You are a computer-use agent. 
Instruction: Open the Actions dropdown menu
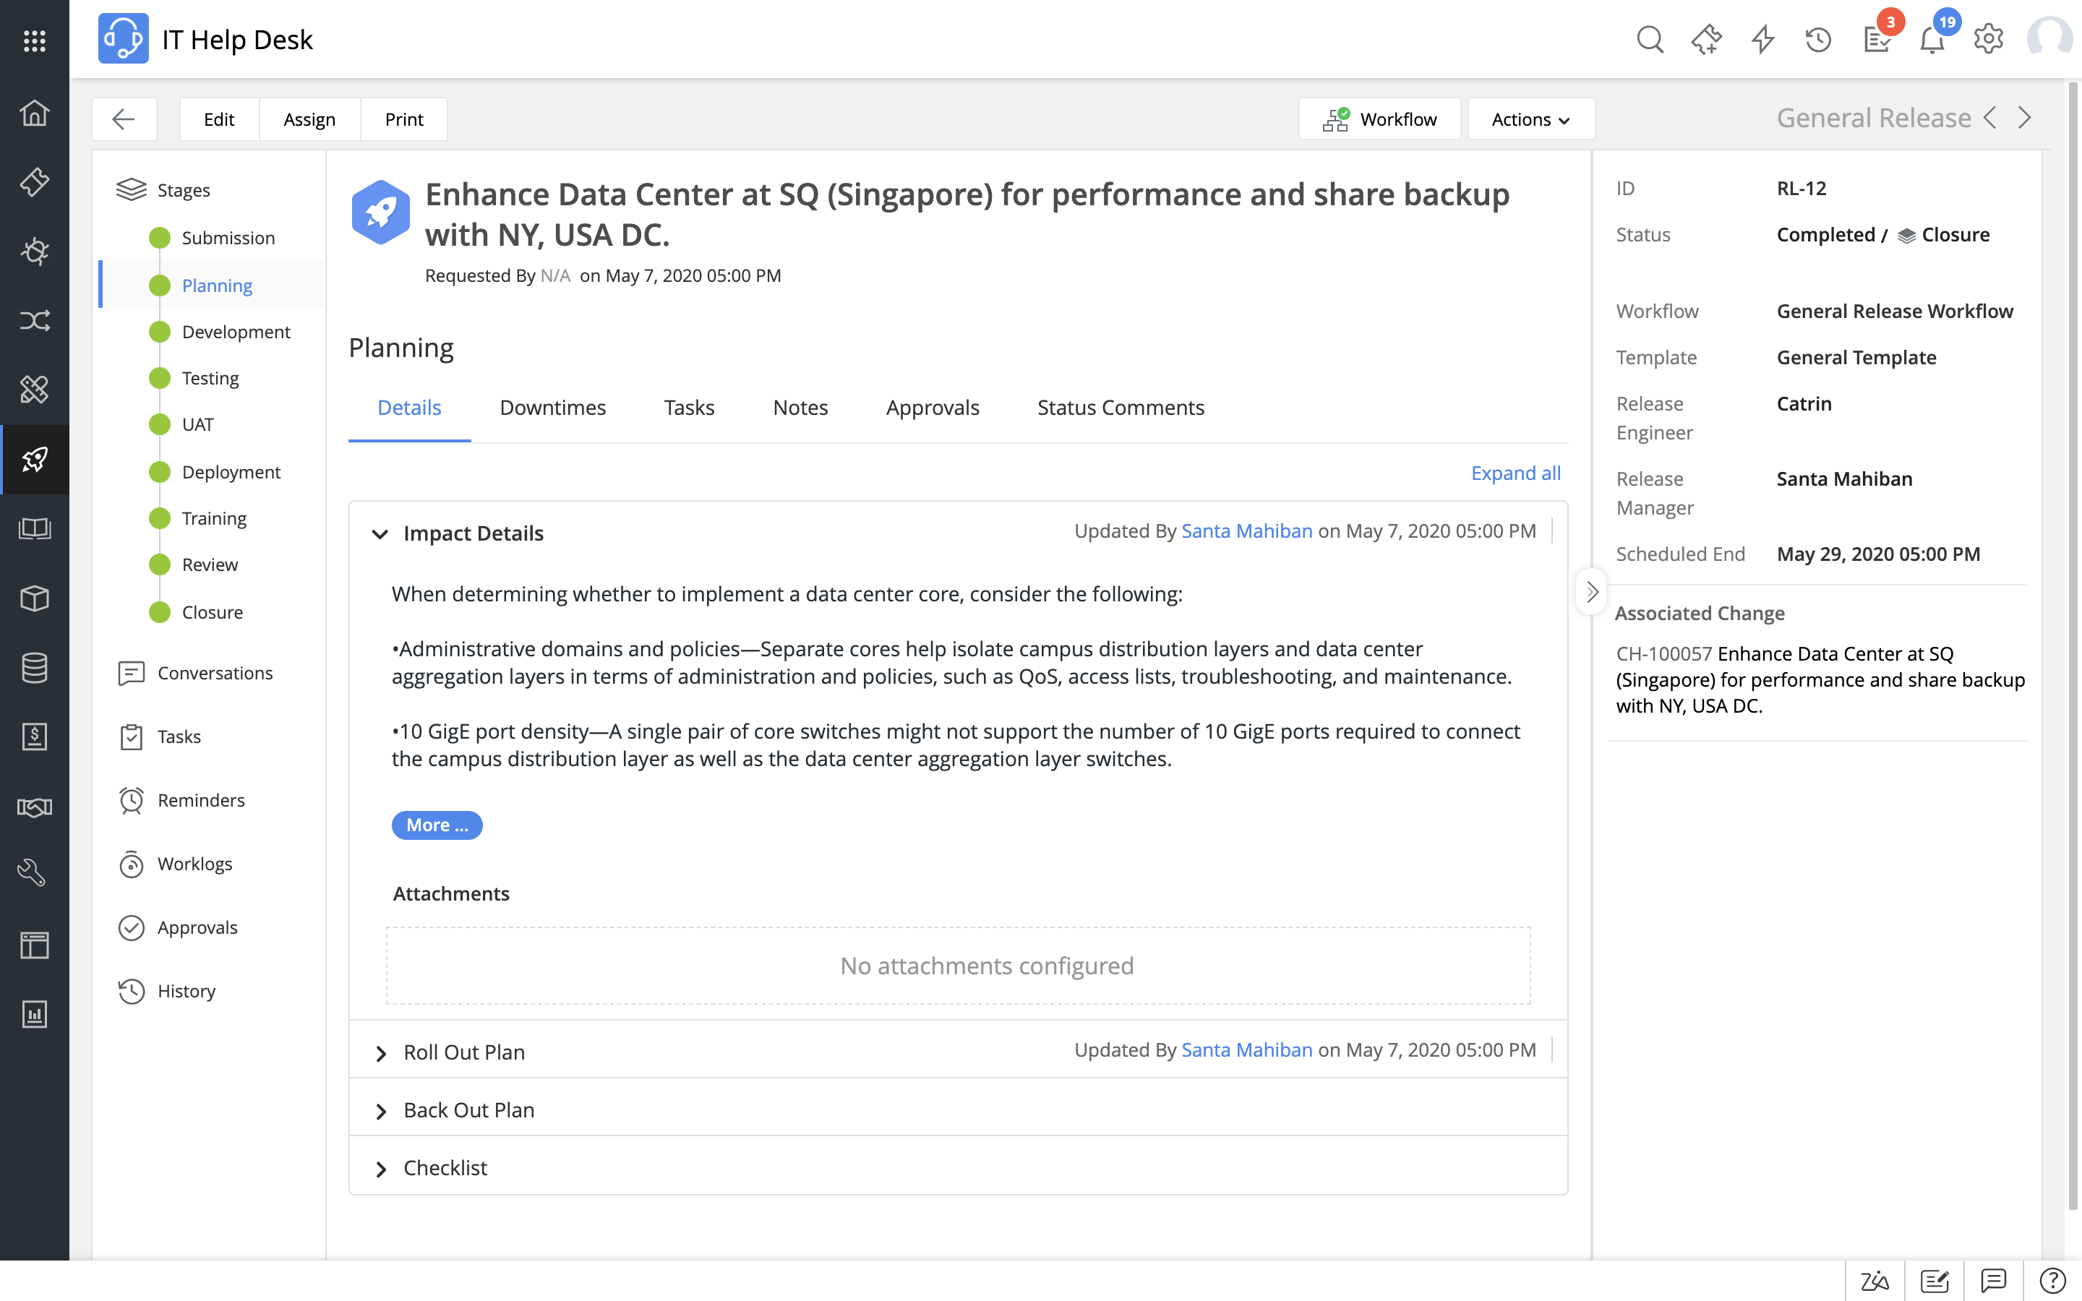click(1530, 119)
